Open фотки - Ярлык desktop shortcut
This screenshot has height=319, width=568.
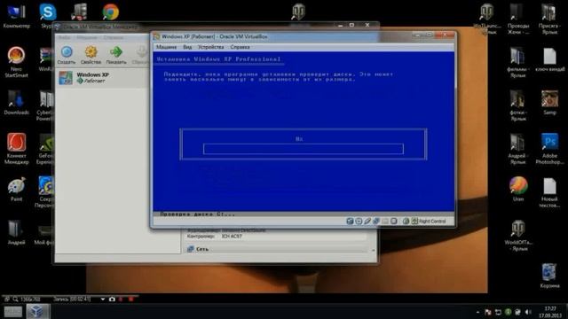point(518,105)
